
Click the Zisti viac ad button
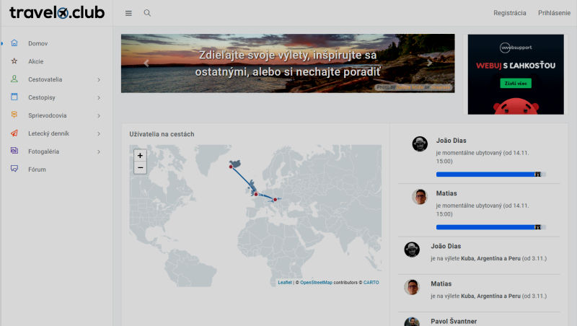516,83
